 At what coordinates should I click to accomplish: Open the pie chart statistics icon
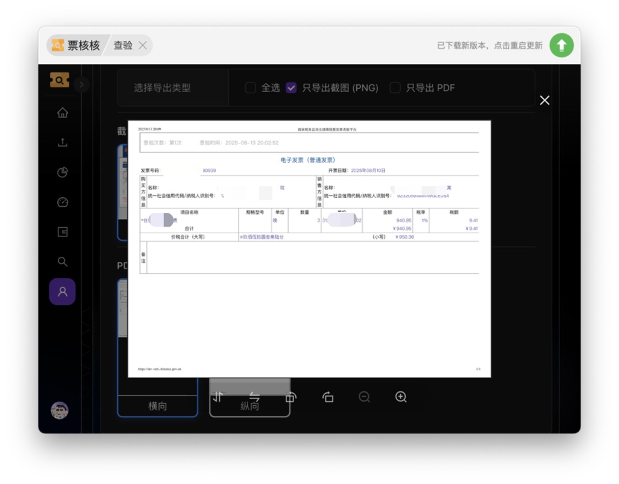(x=62, y=172)
